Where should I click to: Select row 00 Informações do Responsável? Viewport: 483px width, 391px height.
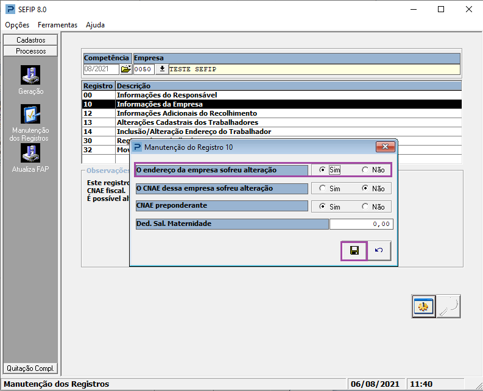[x=272, y=95]
